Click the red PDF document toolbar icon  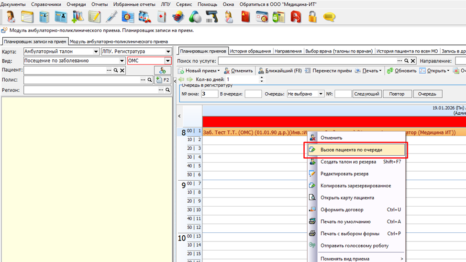pyautogui.click(x=296, y=17)
